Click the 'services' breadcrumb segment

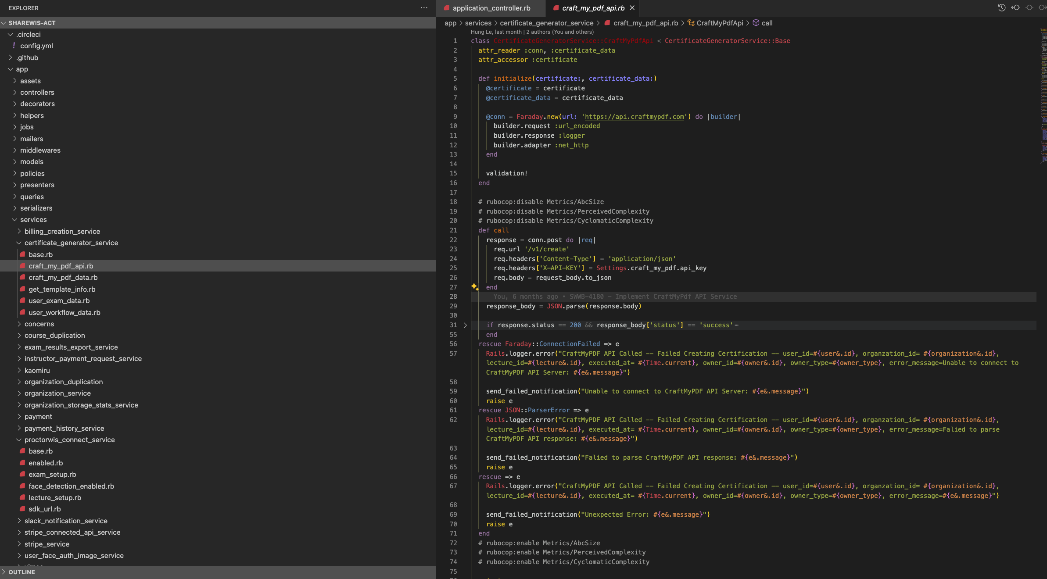478,23
